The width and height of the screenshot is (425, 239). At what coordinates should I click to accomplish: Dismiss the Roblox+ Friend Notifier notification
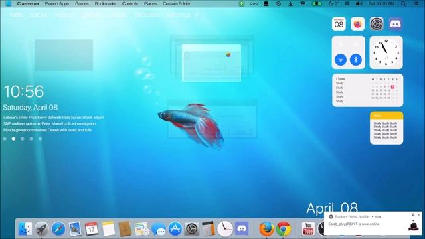pos(418,215)
